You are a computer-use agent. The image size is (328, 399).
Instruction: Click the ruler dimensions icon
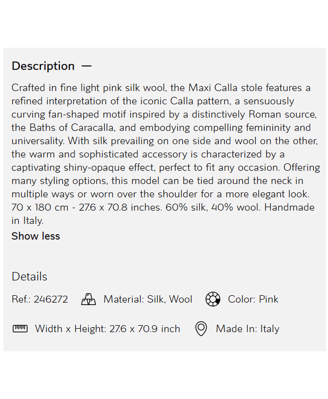[20, 329]
